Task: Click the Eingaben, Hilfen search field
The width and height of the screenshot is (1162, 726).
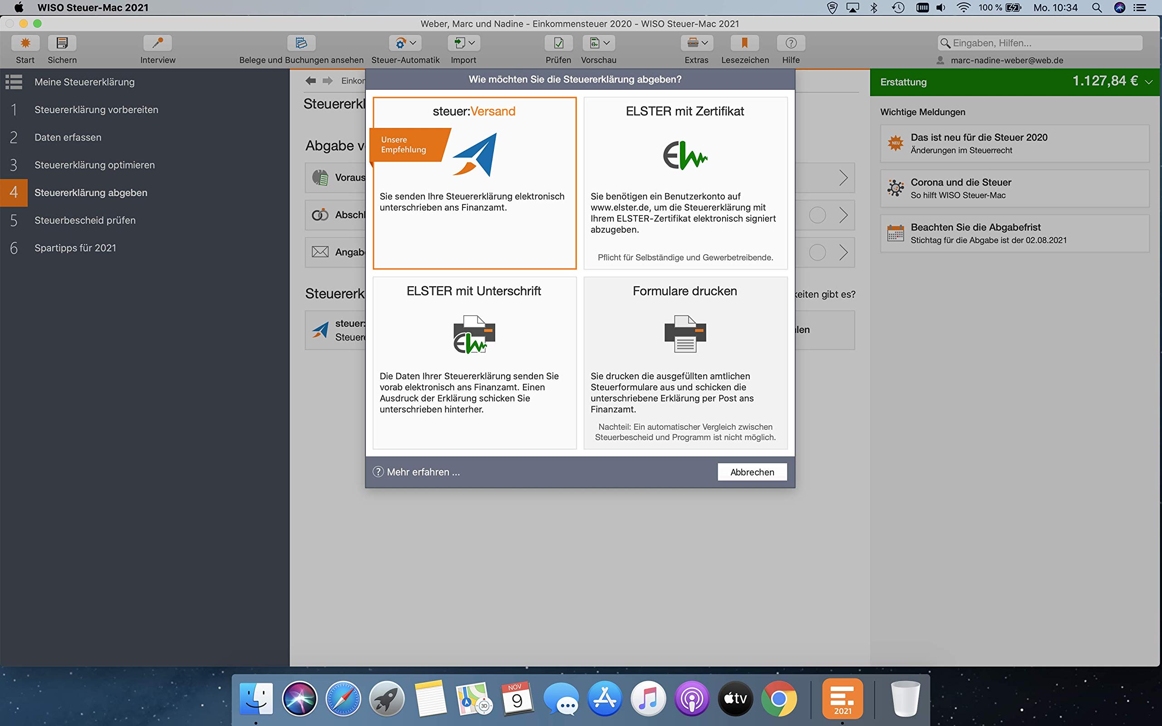Action: (1040, 43)
